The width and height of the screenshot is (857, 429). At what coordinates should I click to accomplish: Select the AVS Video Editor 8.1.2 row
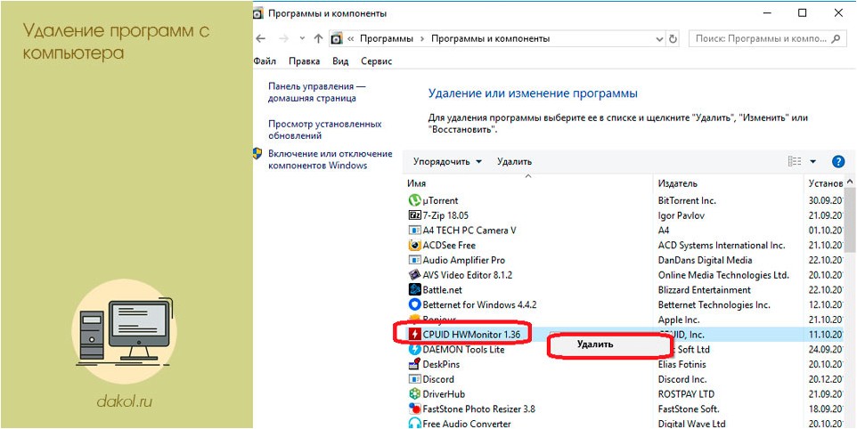(624, 274)
